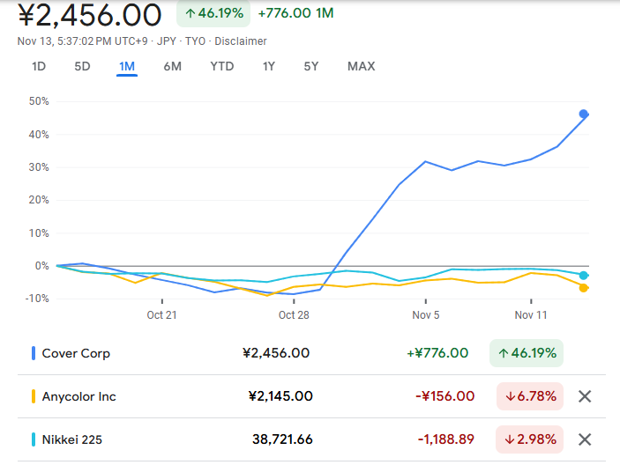Click the teal Nikkei endpoint dot on chart
The image size is (620, 465).
(x=584, y=276)
